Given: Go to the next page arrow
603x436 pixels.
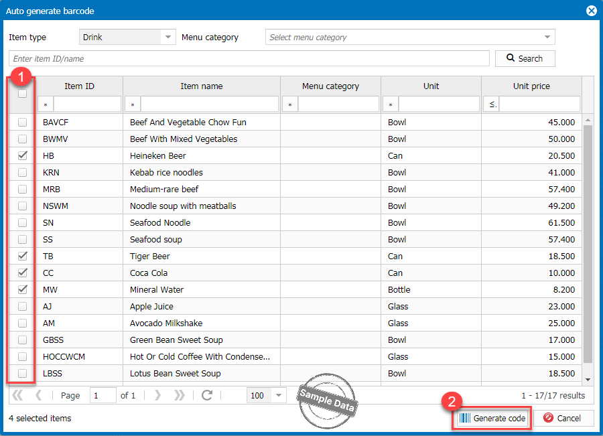Looking at the screenshot, I should pyautogui.click(x=158, y=395).
